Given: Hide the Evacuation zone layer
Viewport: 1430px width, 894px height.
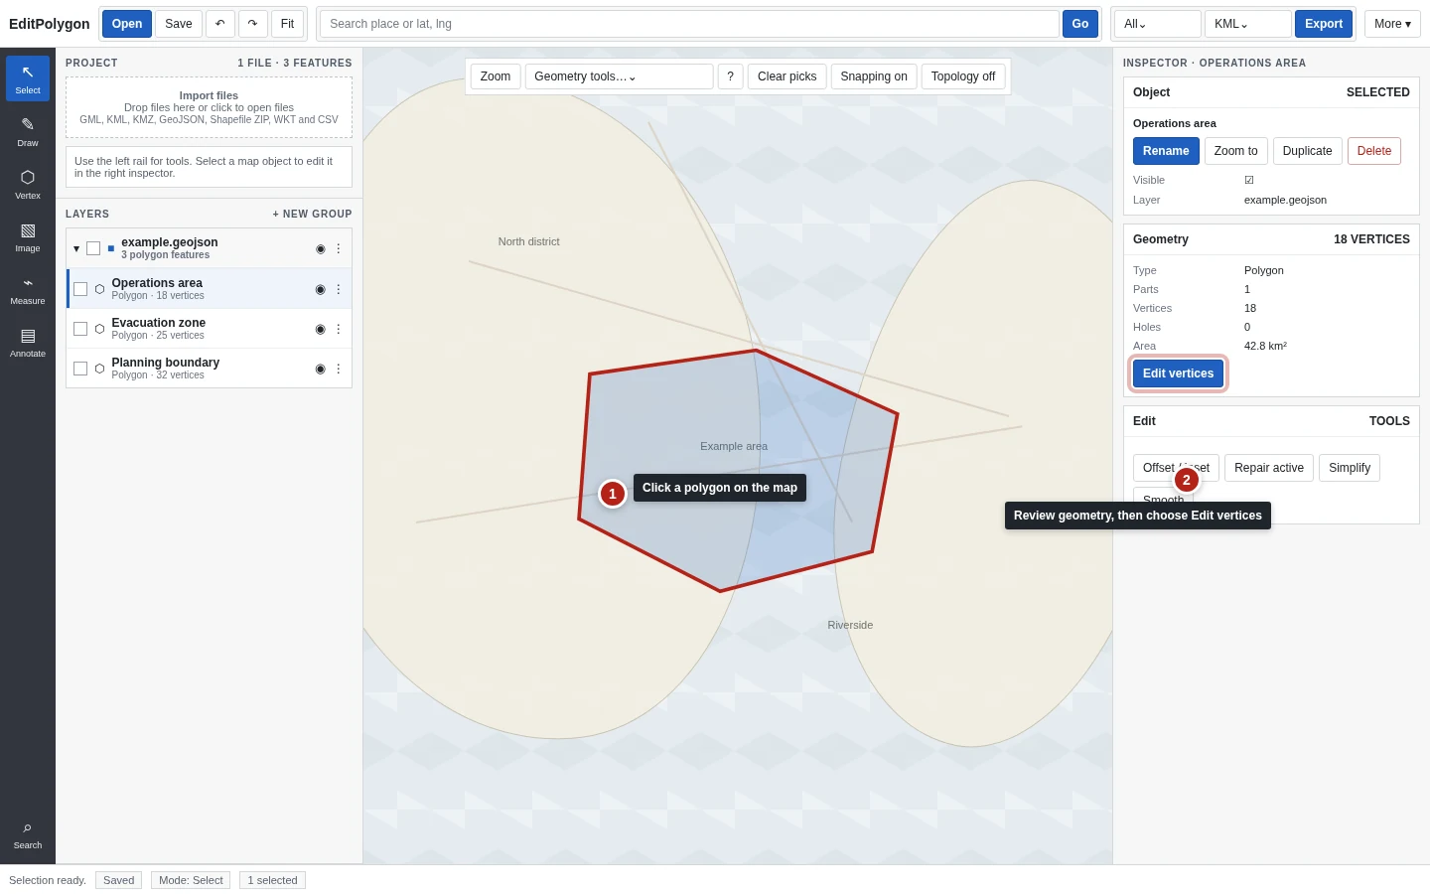Looking at the screenshot, I should [x=321, y=329].
